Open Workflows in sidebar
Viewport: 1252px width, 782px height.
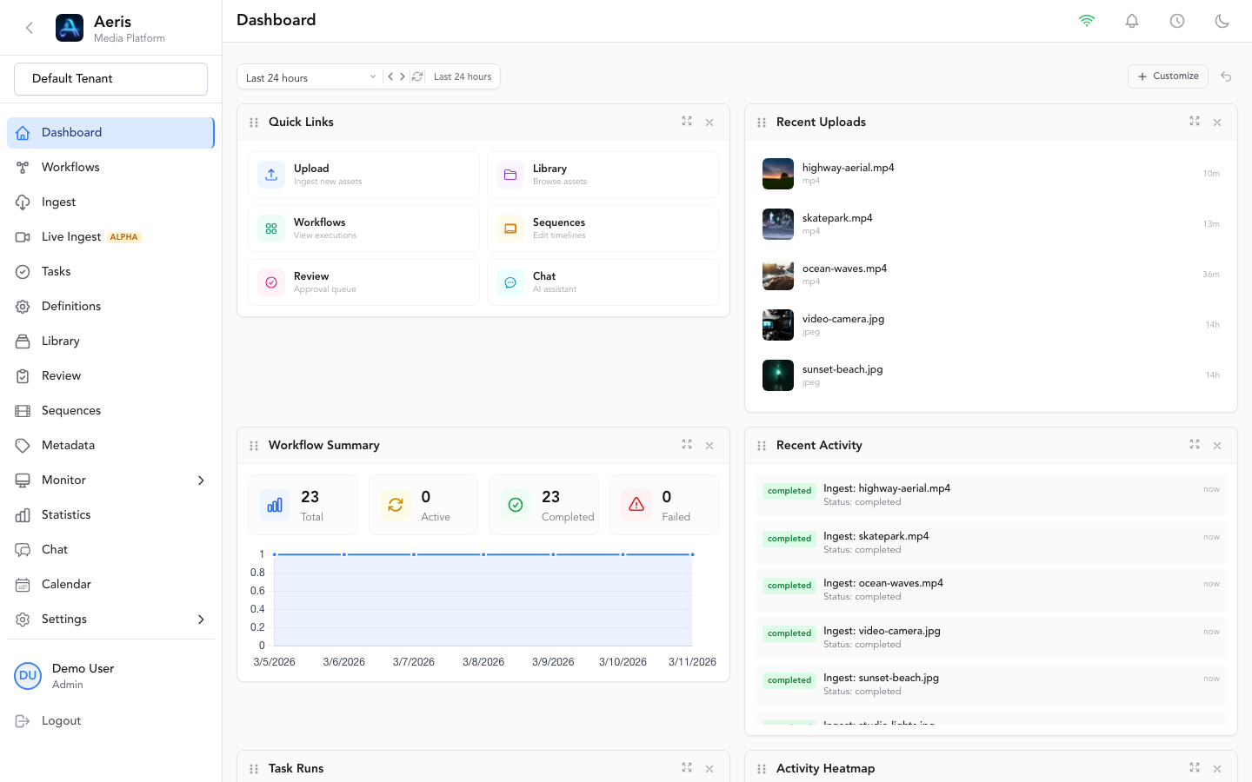point(110,168)
